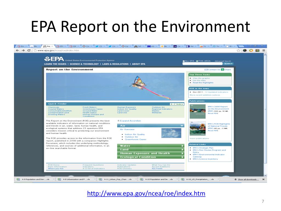Click the A-Z Index button
This screenshot has height=211, width=281.
coord(177,104)
